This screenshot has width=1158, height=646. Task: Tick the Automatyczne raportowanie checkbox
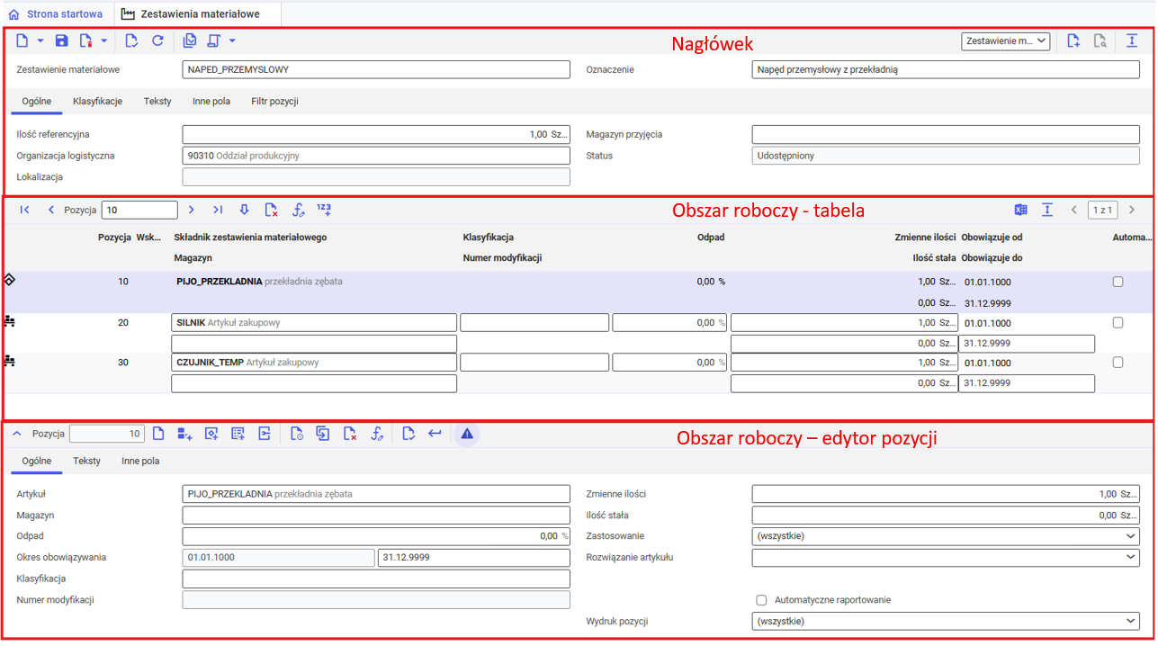tap(761, 600)
